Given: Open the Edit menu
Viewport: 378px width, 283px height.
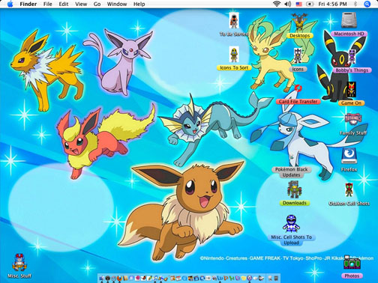Looking at the screenshot, I should (x=64, y=4).
